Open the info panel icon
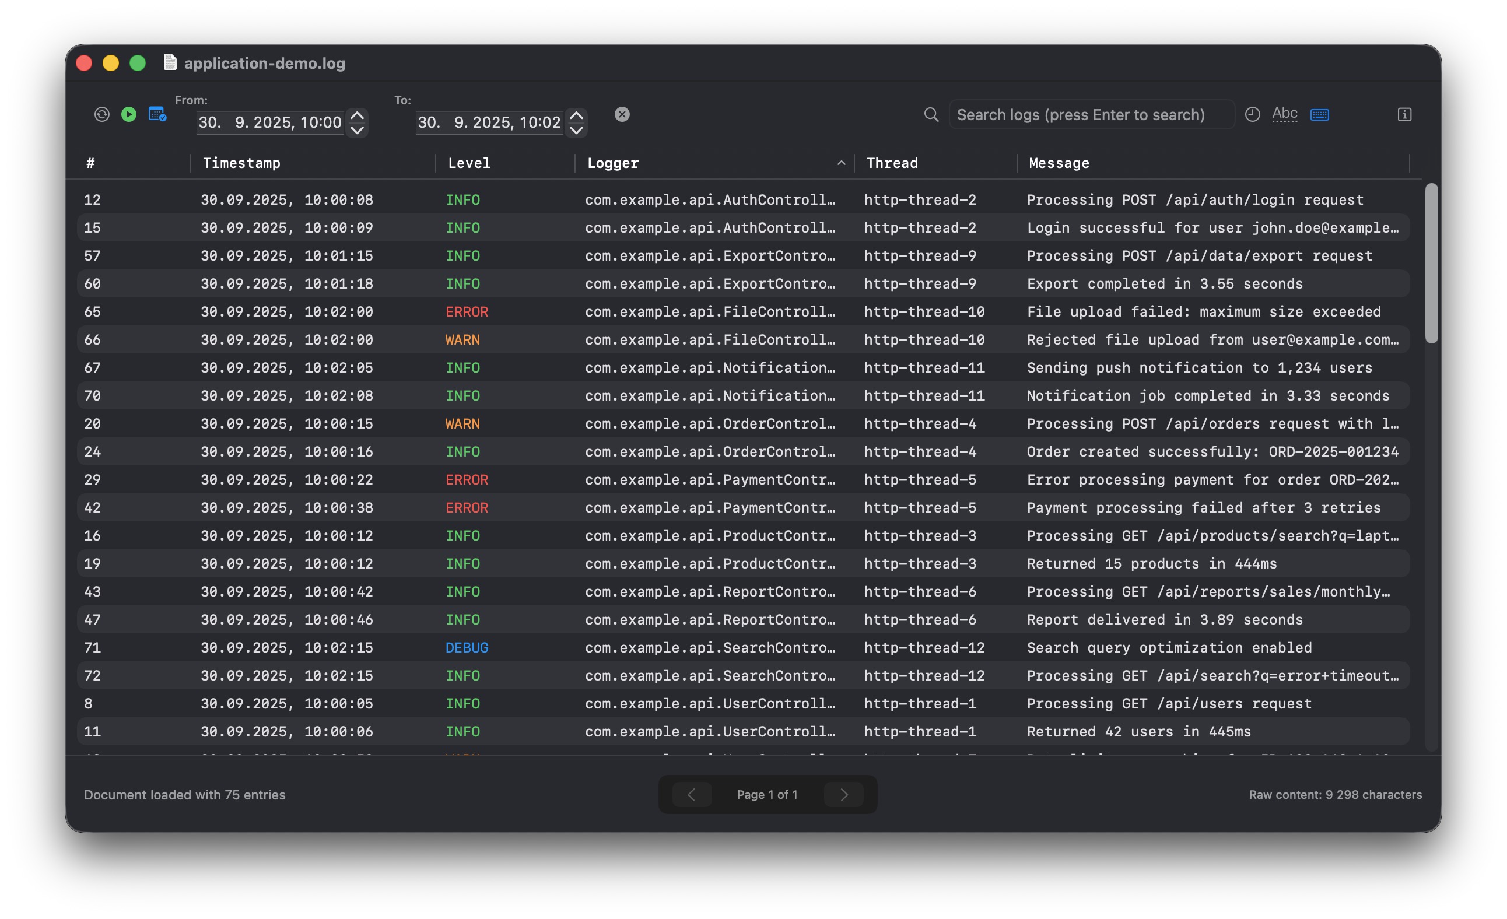The width and height of the screenshot is (1507, 919). [x=1404, y=114]
